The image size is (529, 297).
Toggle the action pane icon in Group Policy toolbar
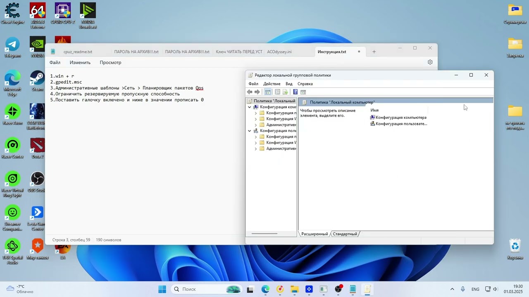click(303, 92)
